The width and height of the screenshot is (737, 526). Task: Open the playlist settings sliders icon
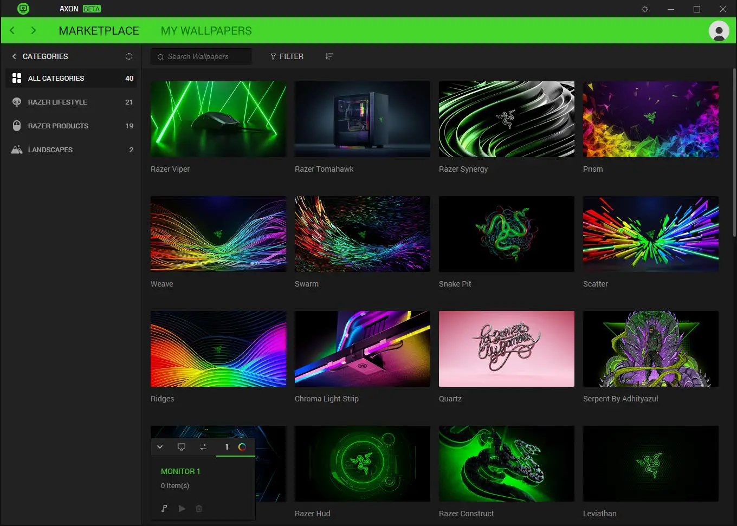coord(203,447)
